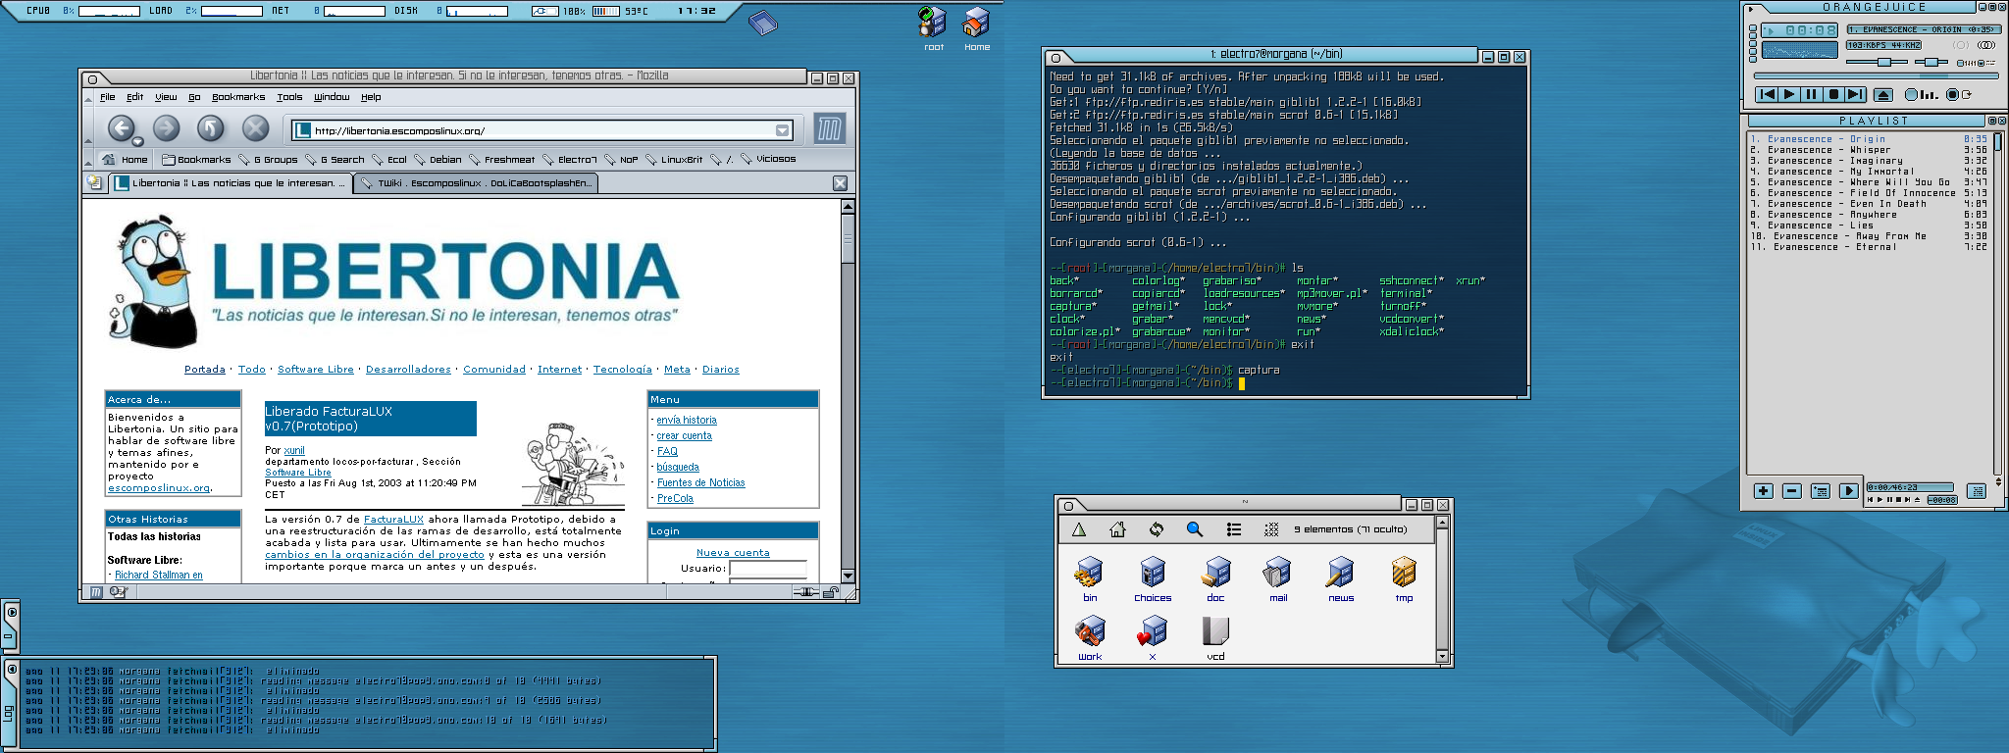The image size is (2009, 753).
Task: Switch file manager to list view
Action: coord(1234,529)
